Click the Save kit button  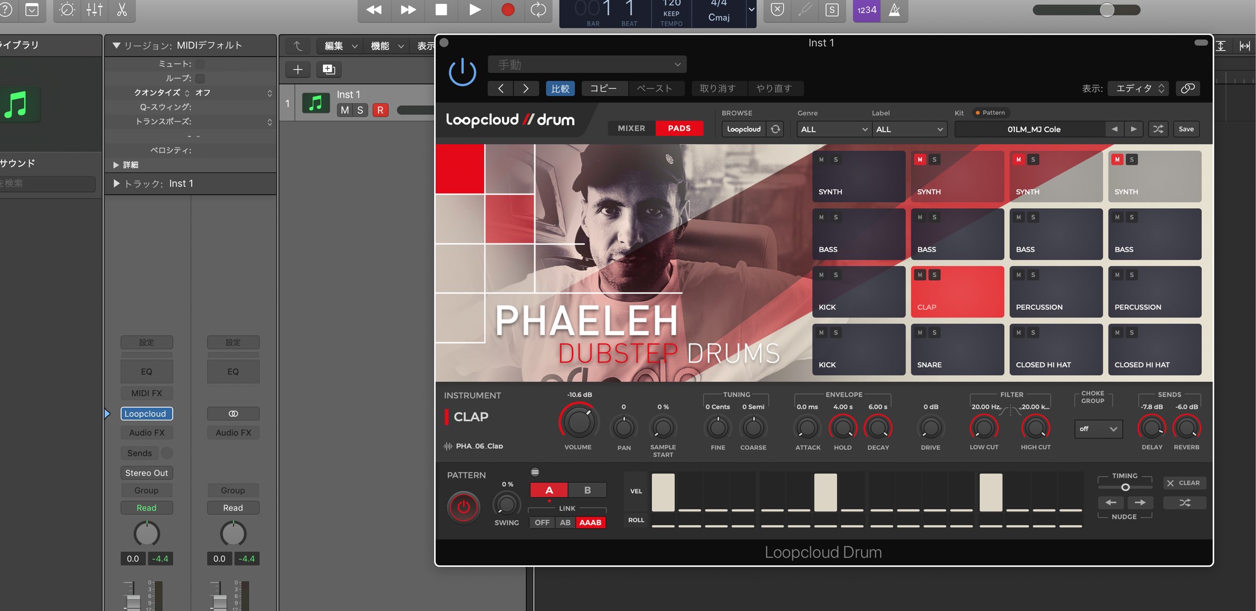(x=1186, y=129)
